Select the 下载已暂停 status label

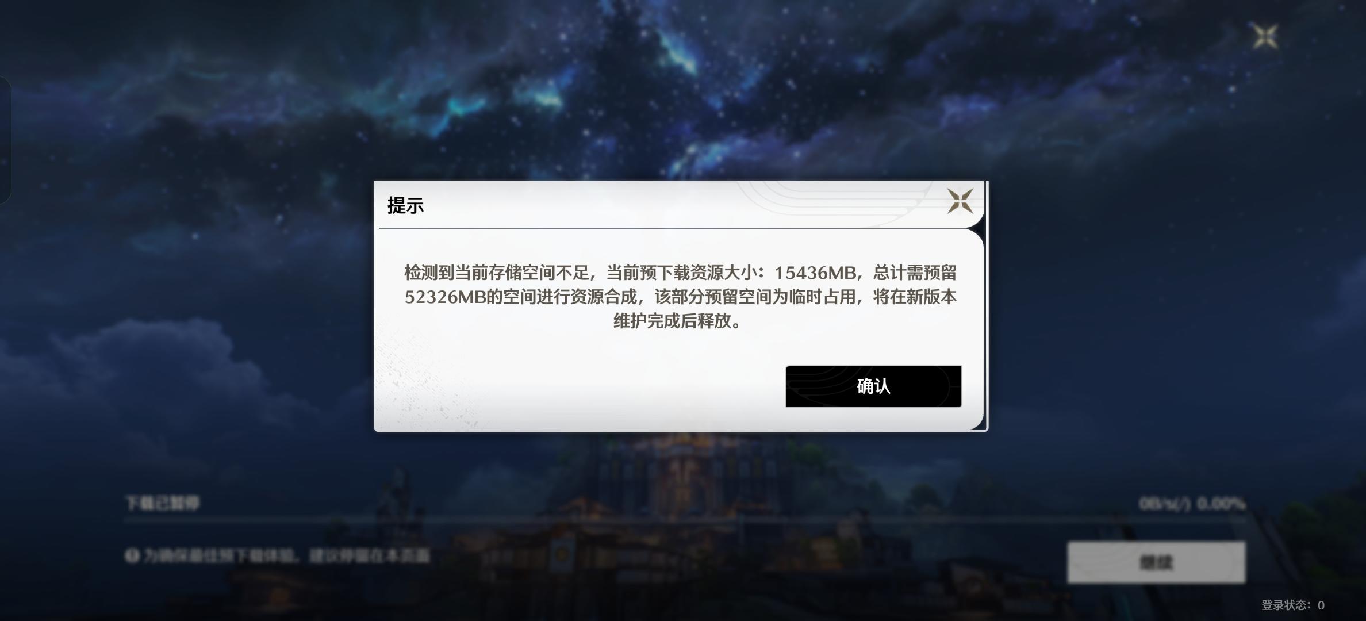pos(163,503)
